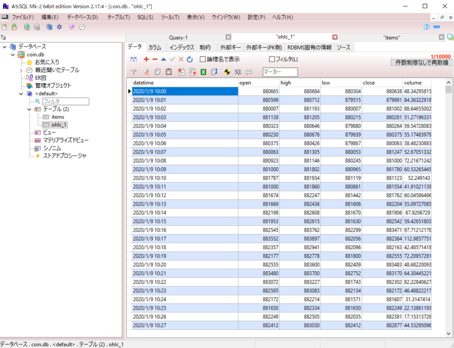Click the red minus delete row icon
Viewport: 454px width, 348px height.
click(x=155, y=59)
